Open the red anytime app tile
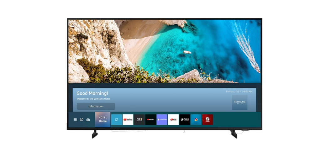The width and height of the screenshot is (321, 156). point(208,120)
